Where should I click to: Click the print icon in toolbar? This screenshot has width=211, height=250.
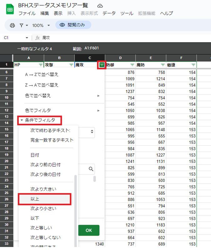12,25
